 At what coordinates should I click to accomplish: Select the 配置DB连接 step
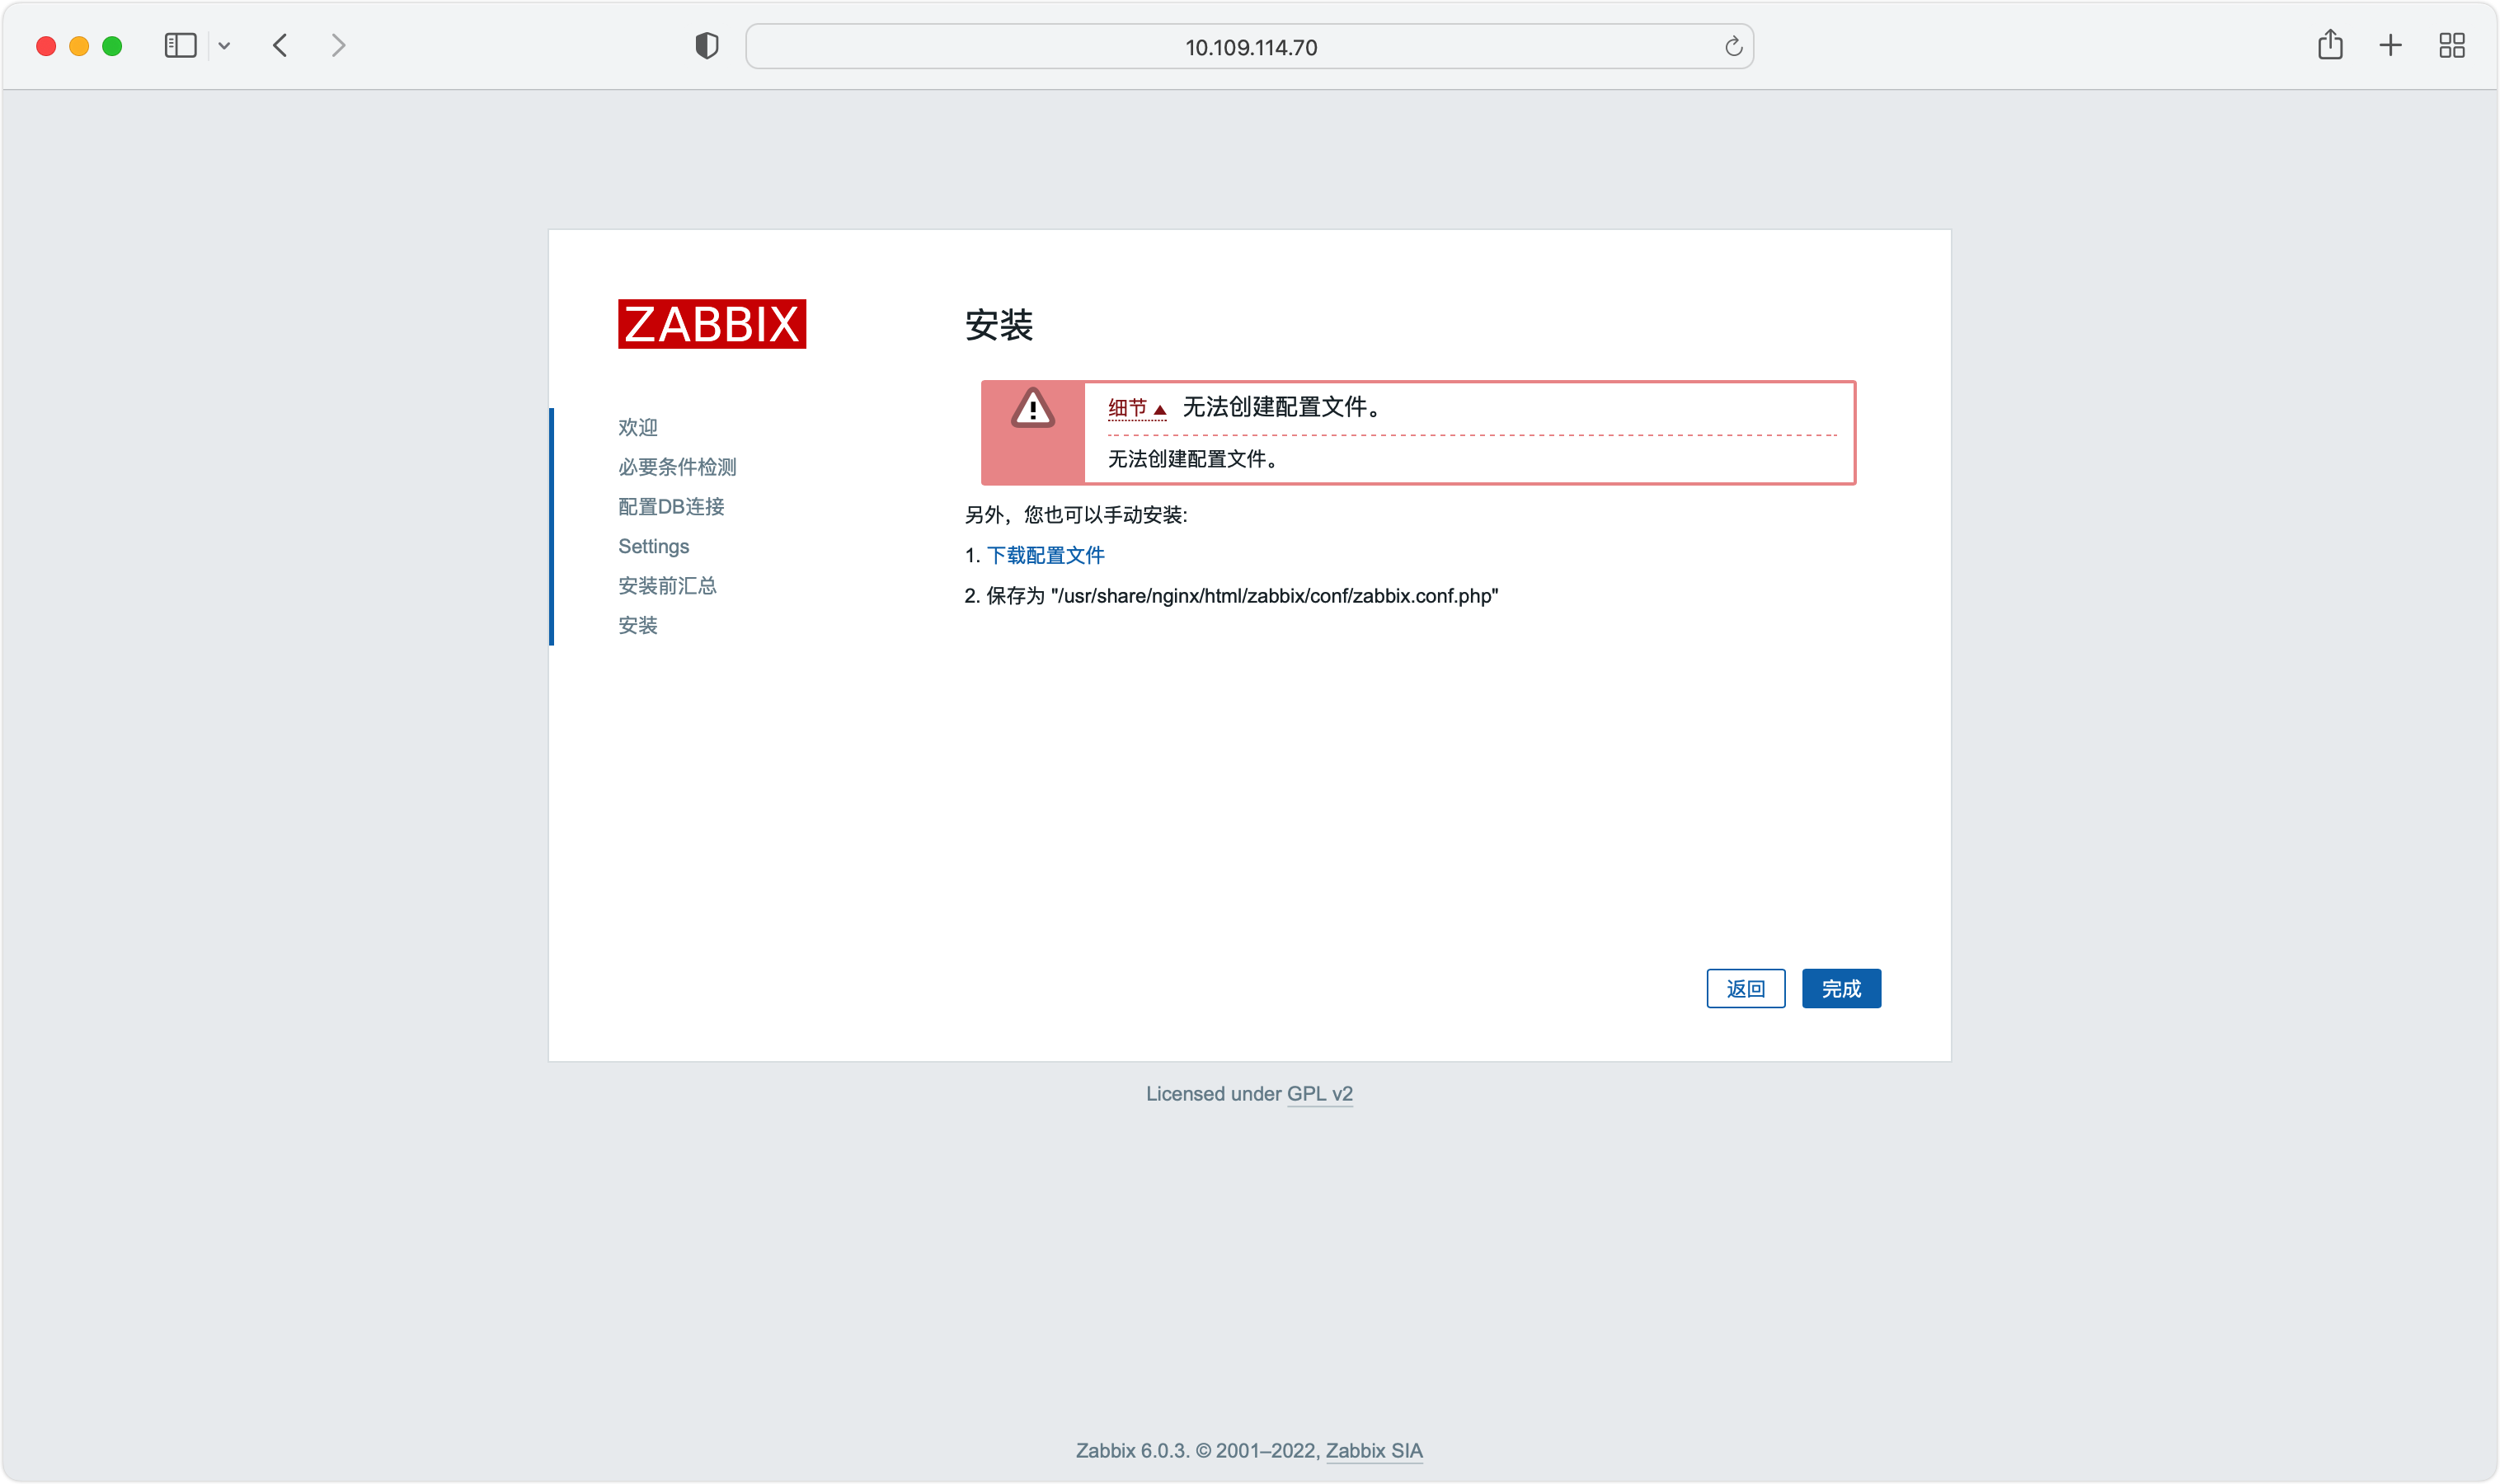pos(671,507)
